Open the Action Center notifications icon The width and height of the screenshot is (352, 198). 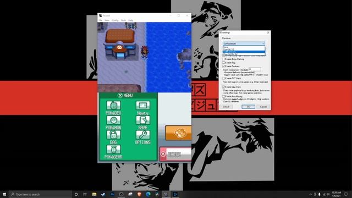(x=346, y=194)
